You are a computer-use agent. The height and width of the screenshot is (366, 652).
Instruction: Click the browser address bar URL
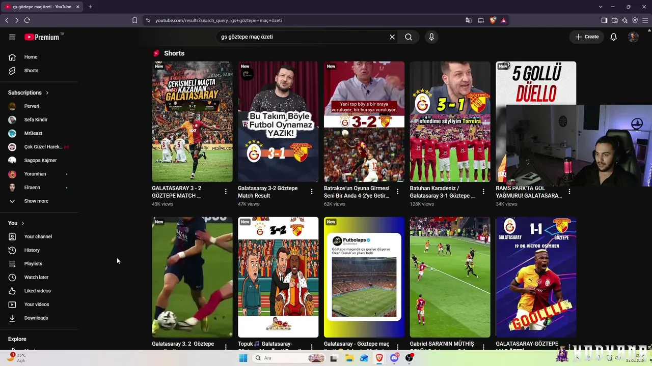[219, 20]
